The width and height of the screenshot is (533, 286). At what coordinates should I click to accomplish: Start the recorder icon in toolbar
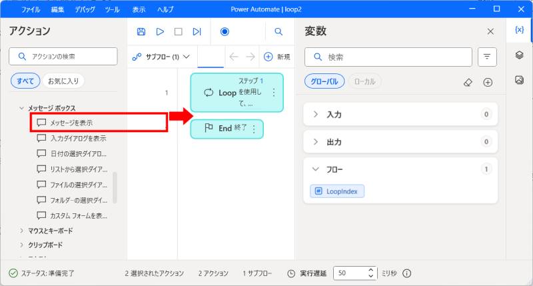[x=225, y=31]
